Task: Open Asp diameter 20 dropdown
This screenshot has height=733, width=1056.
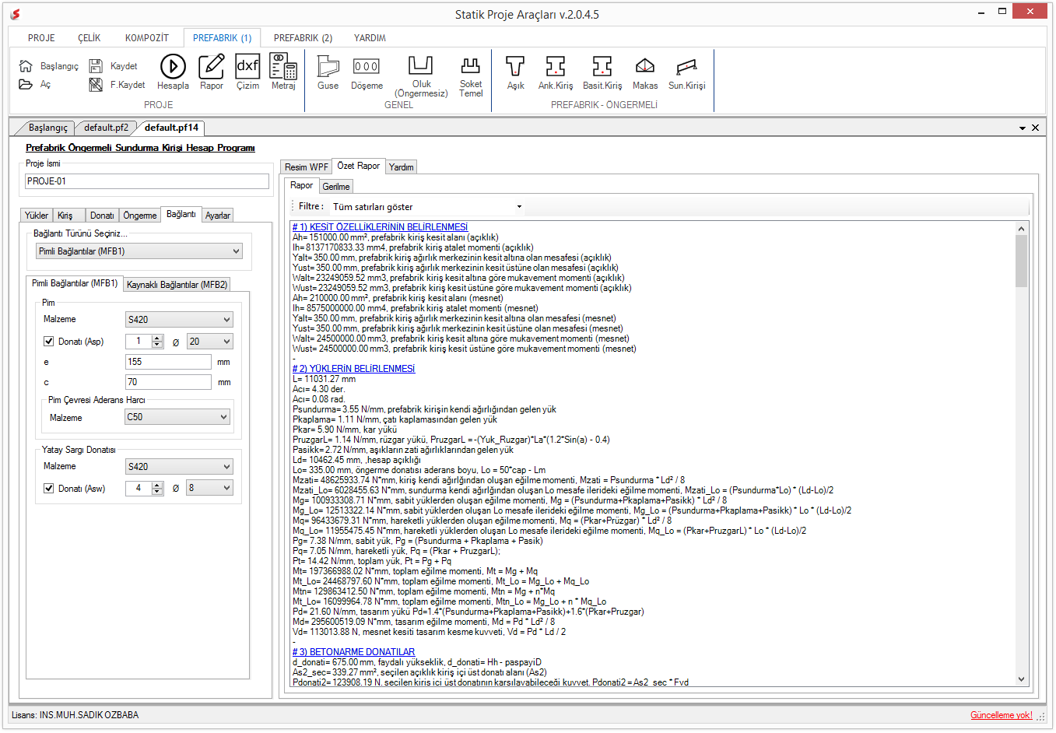Action: (x=210, y=342)
